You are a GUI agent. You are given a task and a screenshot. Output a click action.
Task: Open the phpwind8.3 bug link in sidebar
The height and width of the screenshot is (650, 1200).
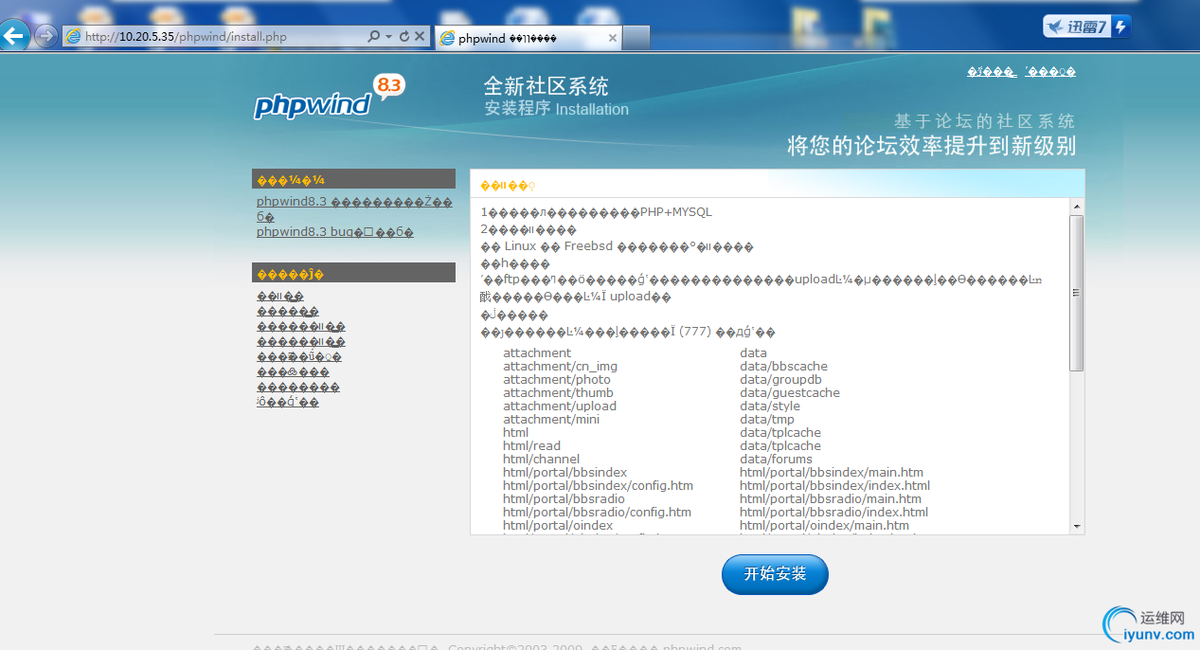[334, 232]
